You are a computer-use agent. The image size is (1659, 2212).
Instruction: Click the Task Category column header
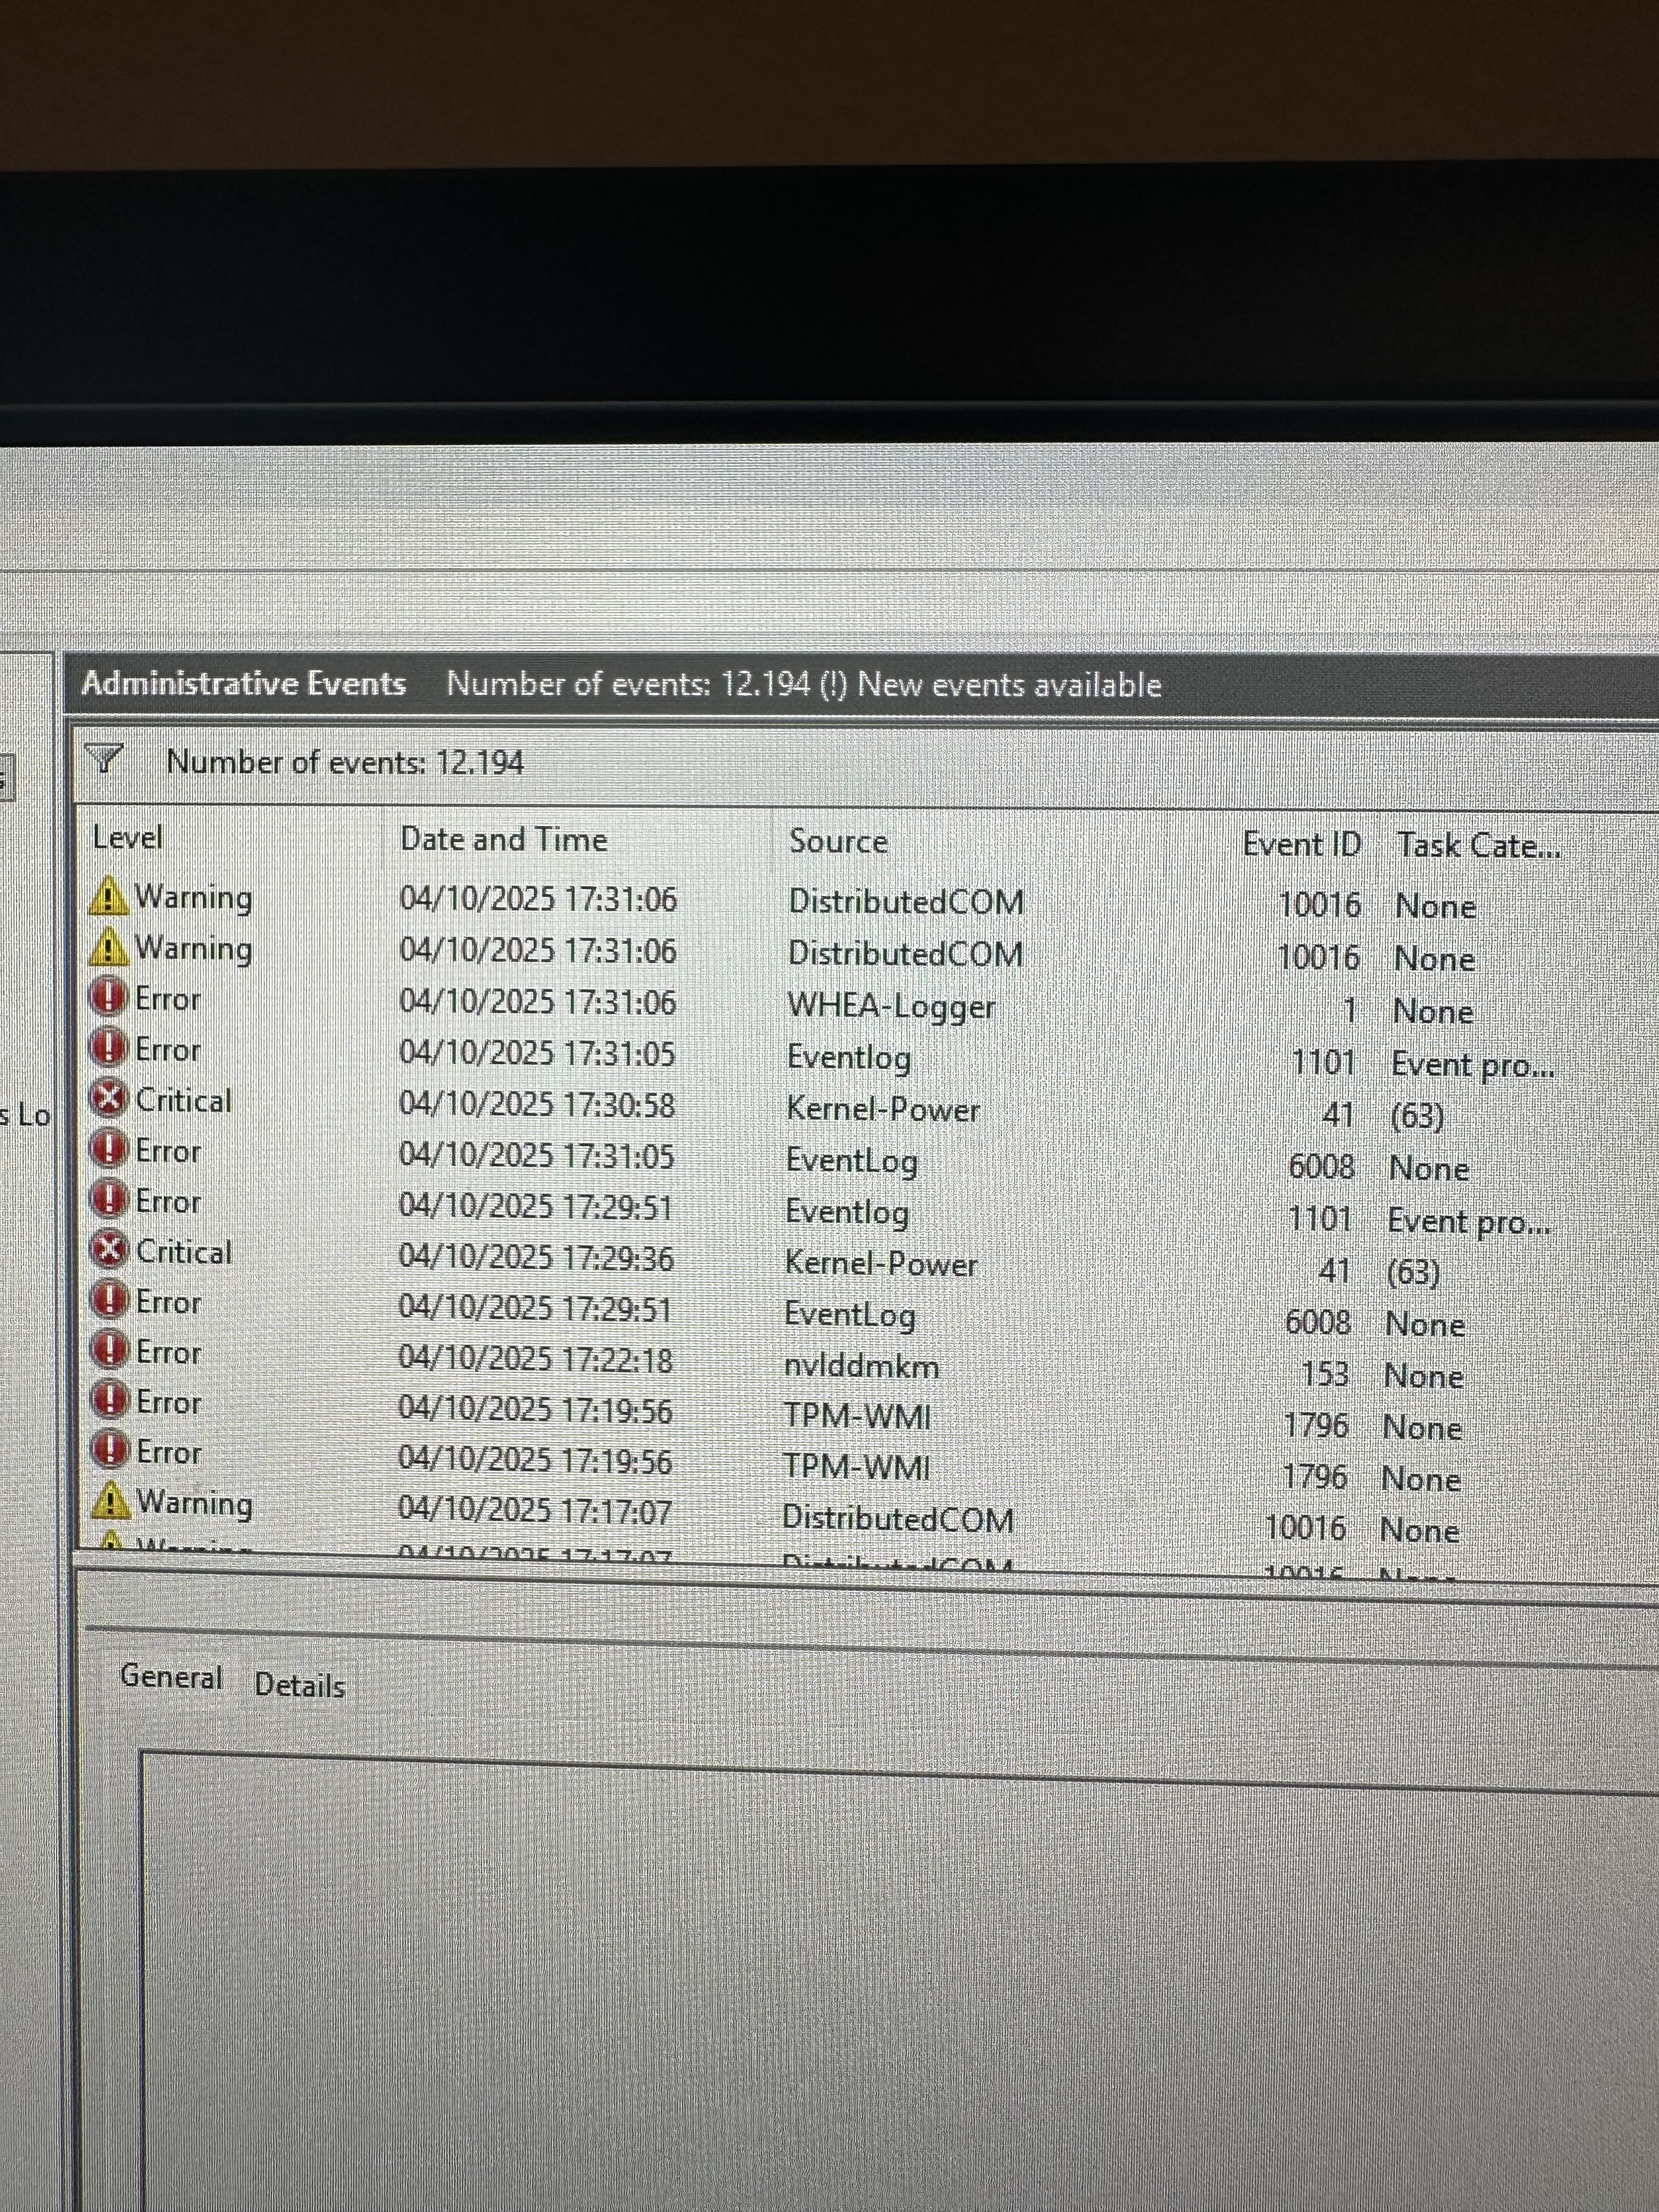click(1477, 847)
